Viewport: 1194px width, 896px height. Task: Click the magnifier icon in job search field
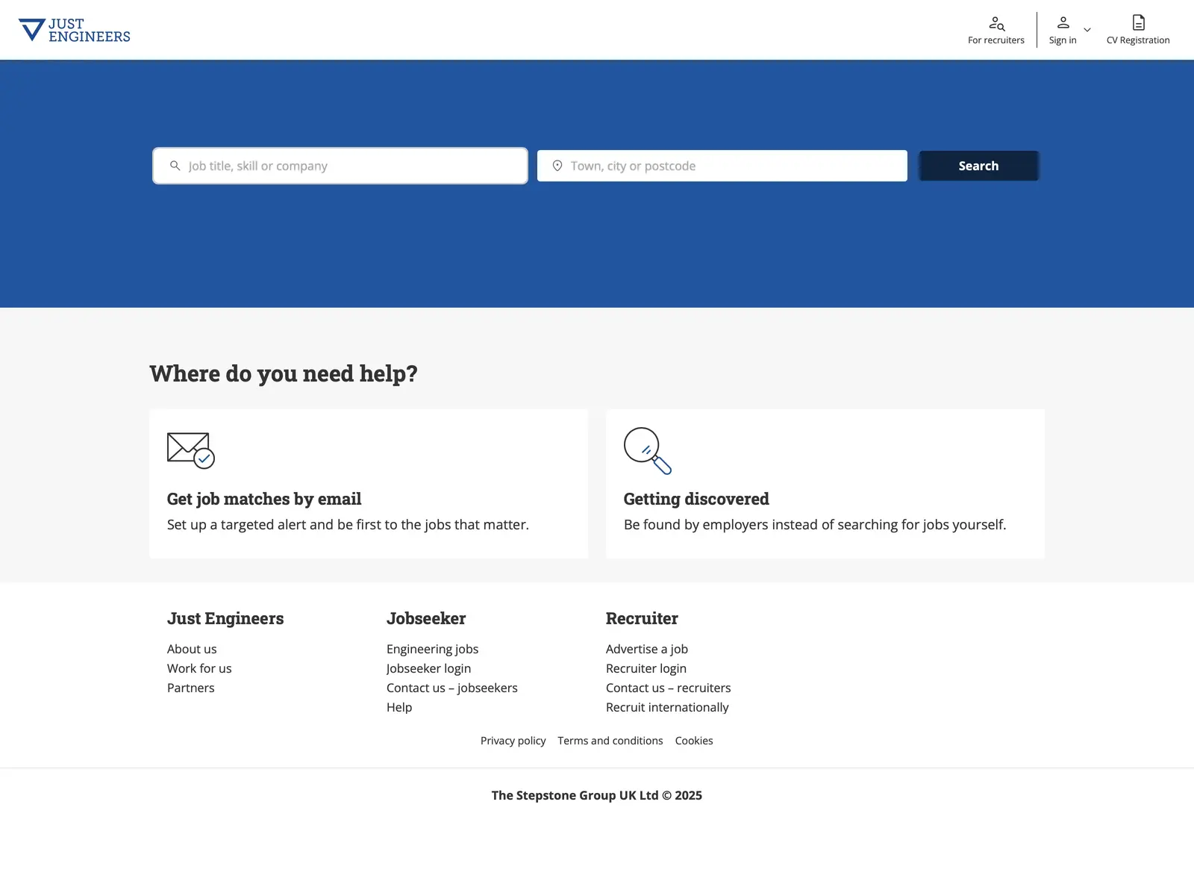175,166
